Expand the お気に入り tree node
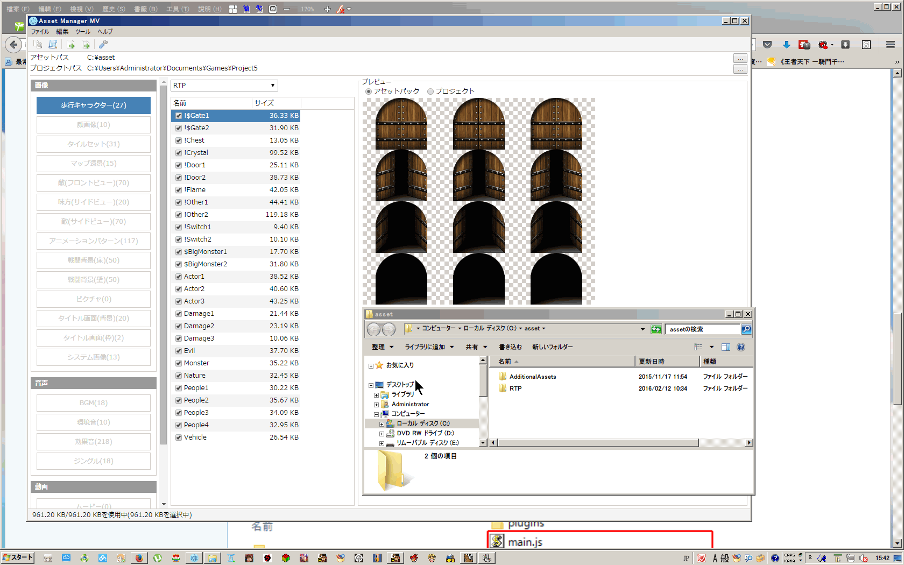 (371, 366)
